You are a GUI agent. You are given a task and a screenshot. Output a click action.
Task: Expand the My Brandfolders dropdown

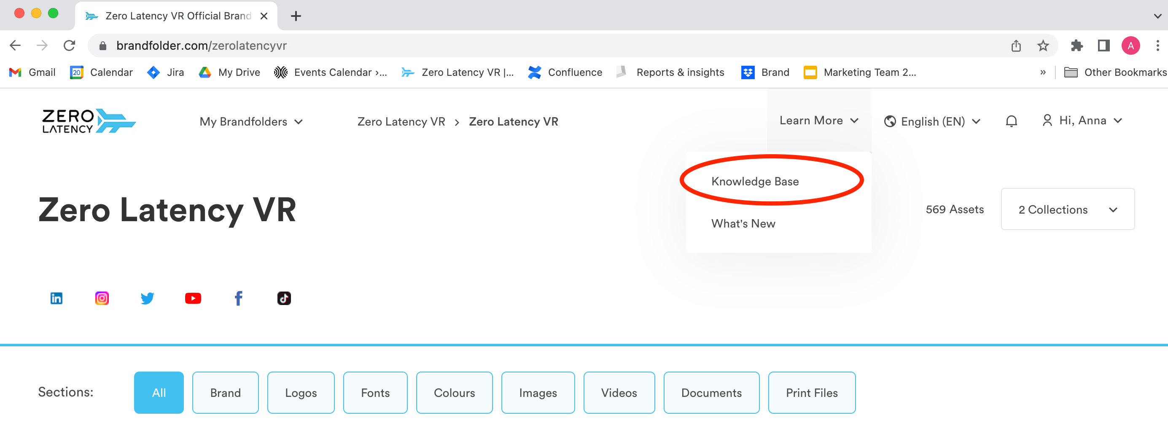[x=251, y=121]
